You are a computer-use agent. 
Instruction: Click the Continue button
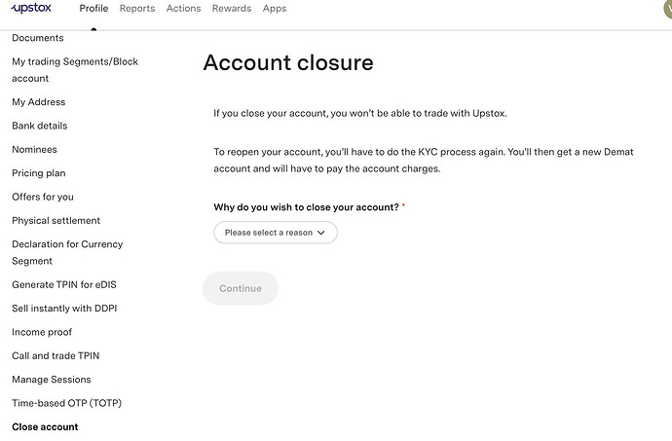[x=241, y=288]
